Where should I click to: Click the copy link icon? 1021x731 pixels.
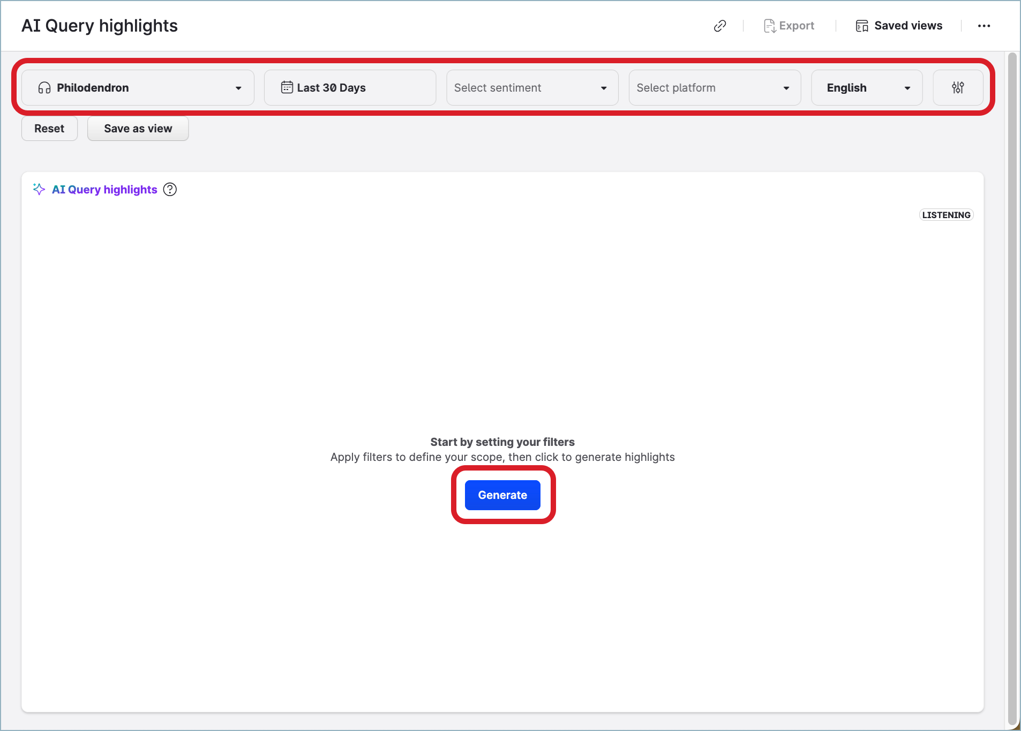coord(720,26)
